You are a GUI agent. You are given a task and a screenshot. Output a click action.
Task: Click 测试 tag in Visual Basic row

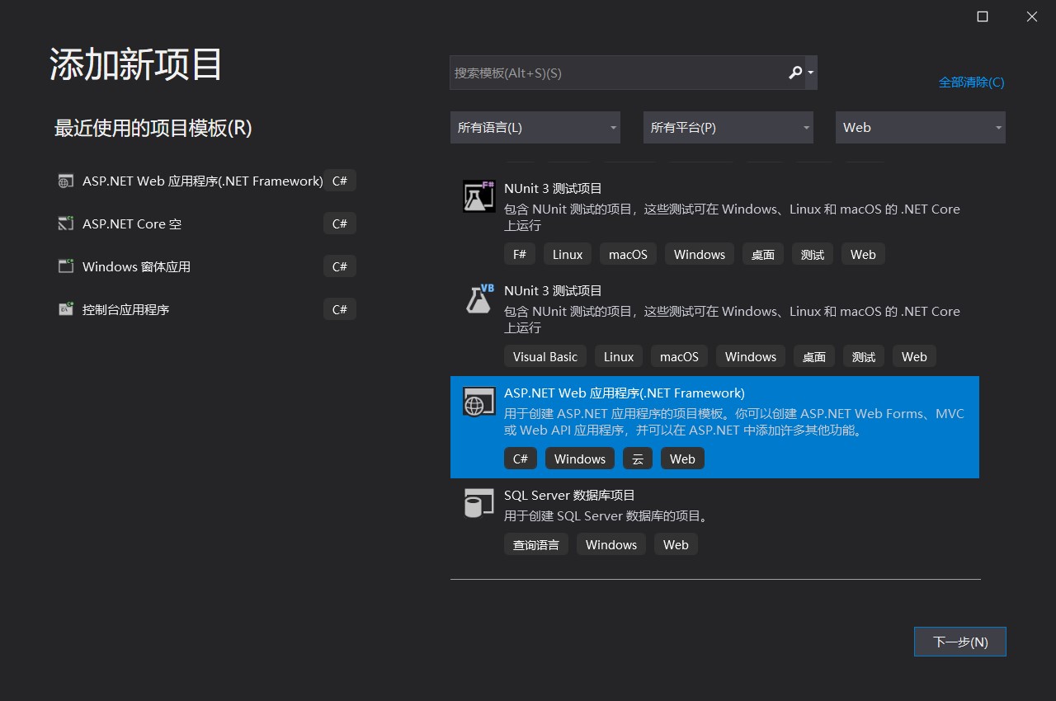tap(864, 356)
